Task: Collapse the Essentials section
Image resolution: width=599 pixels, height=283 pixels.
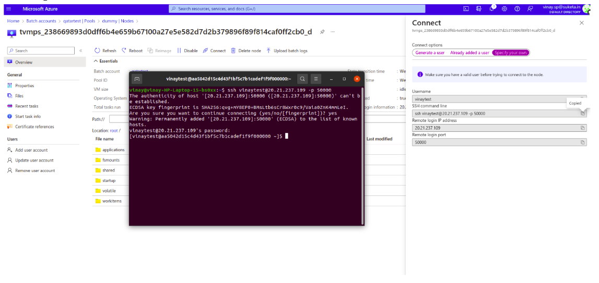Action: [x=105, y=61]
